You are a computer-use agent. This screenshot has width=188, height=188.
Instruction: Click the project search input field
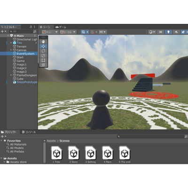(150, 136)
